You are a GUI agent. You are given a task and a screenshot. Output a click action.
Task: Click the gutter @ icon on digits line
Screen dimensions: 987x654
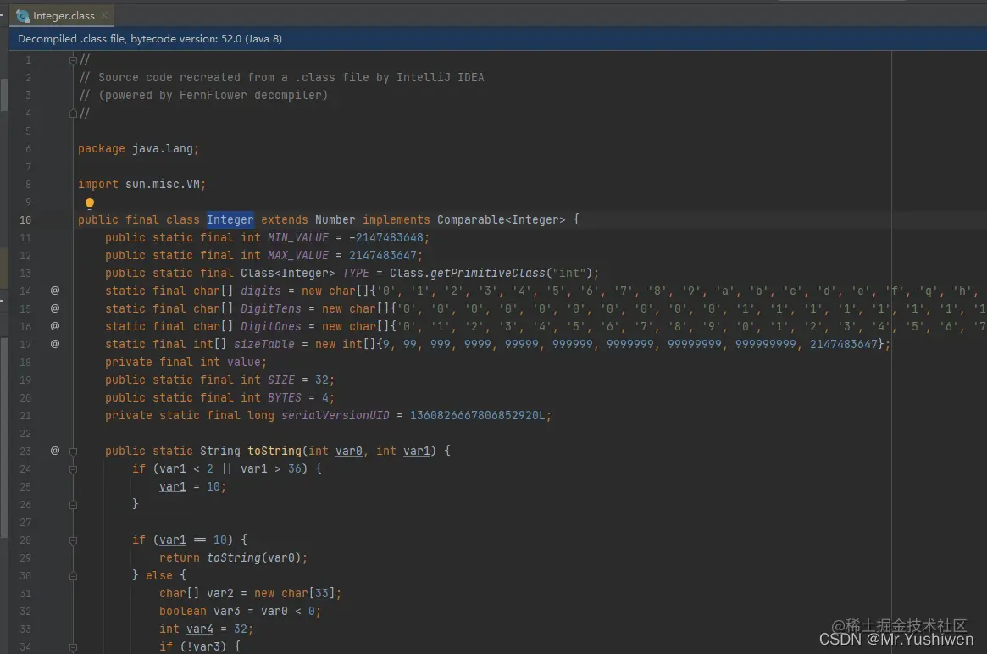[55, 291]
